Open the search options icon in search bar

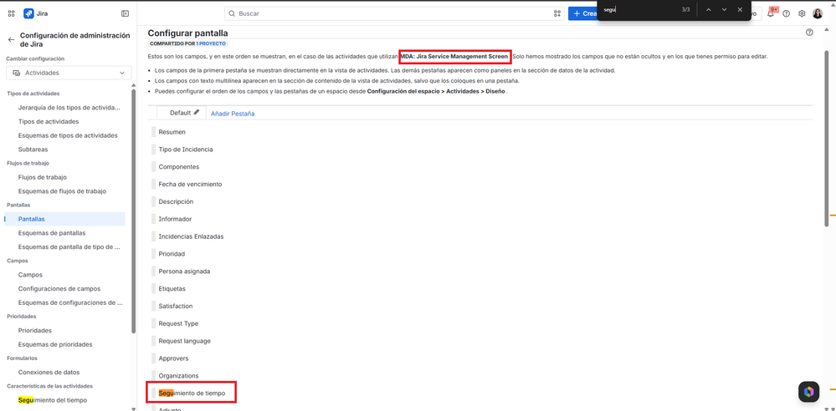(x=557, y=13)
